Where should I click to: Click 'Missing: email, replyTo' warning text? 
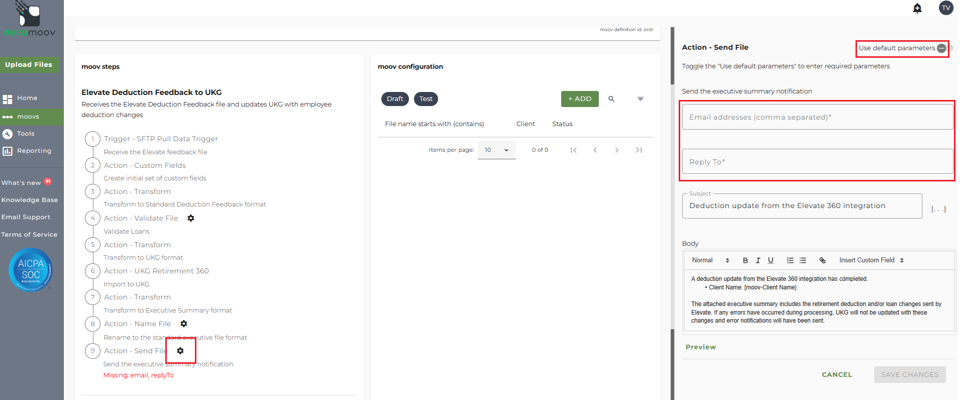(x=138, y=375)
